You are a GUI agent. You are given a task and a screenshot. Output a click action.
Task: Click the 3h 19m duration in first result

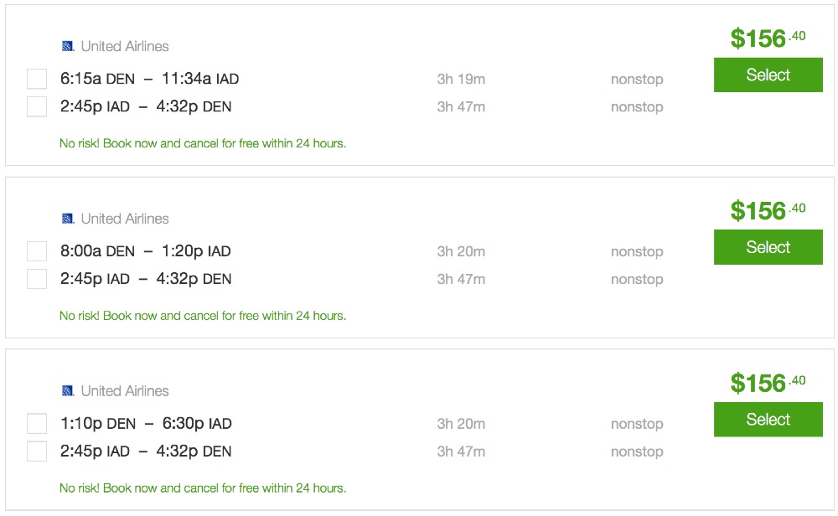click(461, 80)
